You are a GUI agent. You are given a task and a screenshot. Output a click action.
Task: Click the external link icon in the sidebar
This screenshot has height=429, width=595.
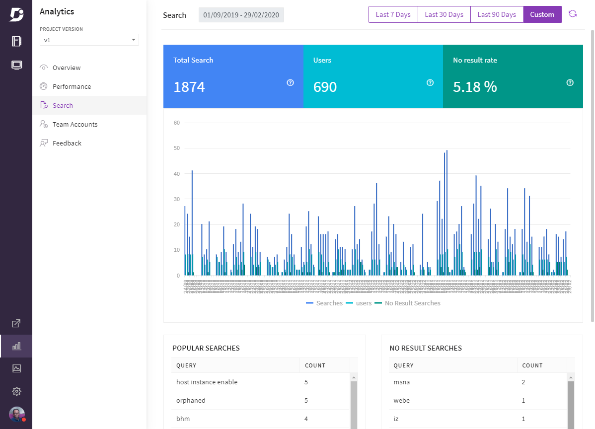coord(16,323)
